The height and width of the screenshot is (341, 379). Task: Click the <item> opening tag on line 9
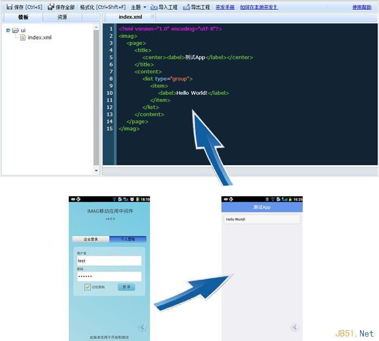[x=159, y=86]
